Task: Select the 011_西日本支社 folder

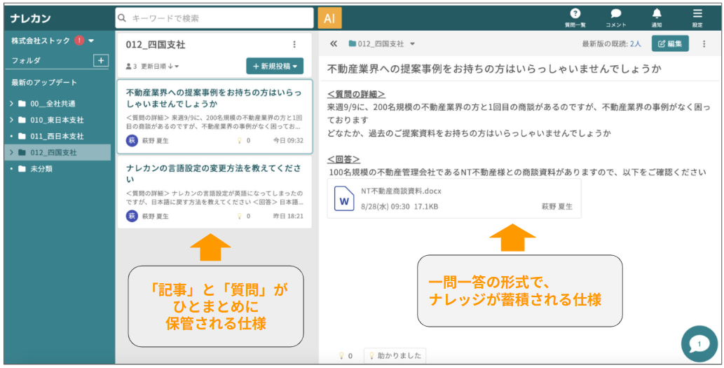Action: click(x=57, y=136)
